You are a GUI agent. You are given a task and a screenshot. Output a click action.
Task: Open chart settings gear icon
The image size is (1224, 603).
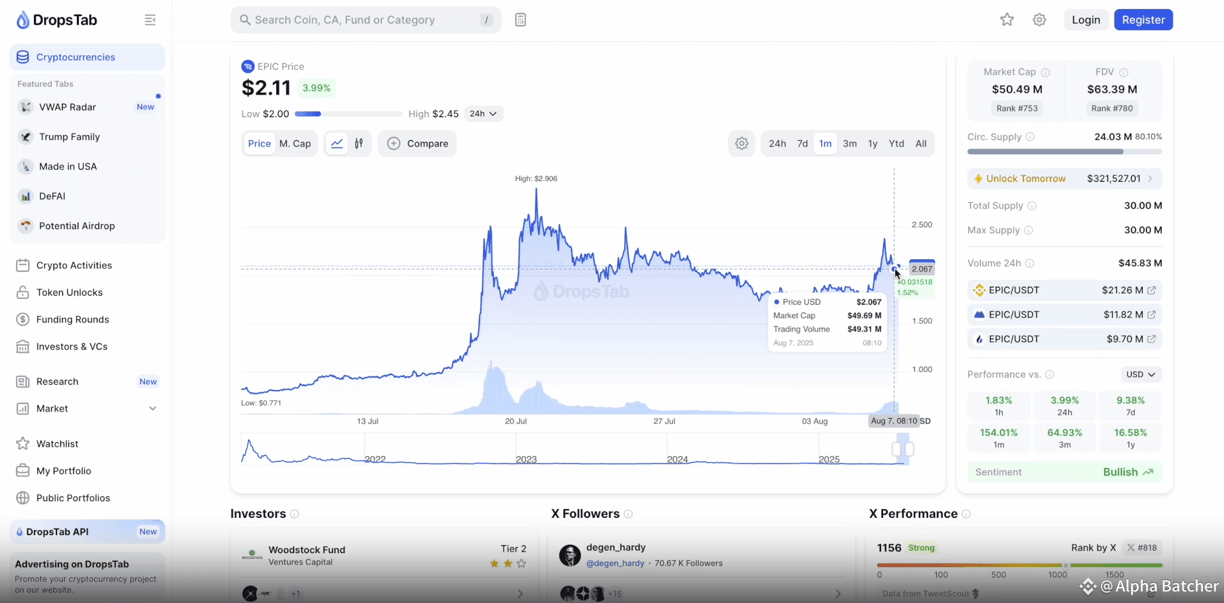[741, 143]
